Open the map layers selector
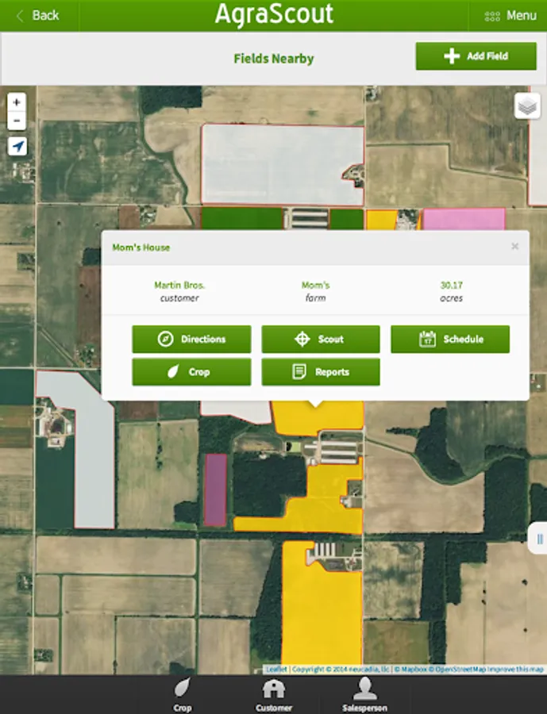 pyautogui.click(x=527, y=106)
